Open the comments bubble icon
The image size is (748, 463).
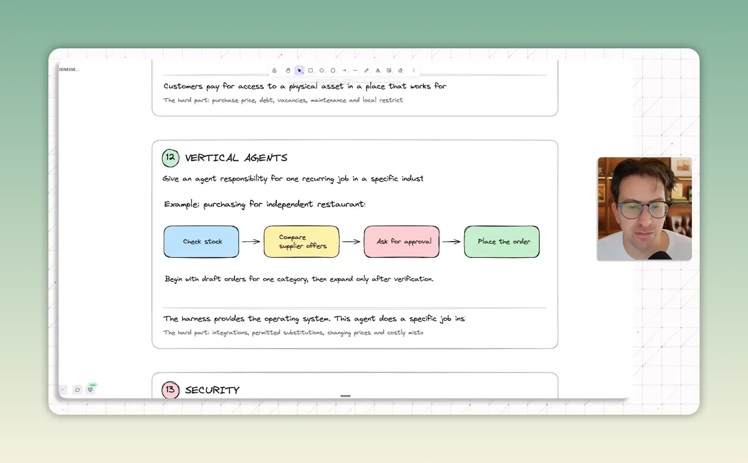pos(77,390)
